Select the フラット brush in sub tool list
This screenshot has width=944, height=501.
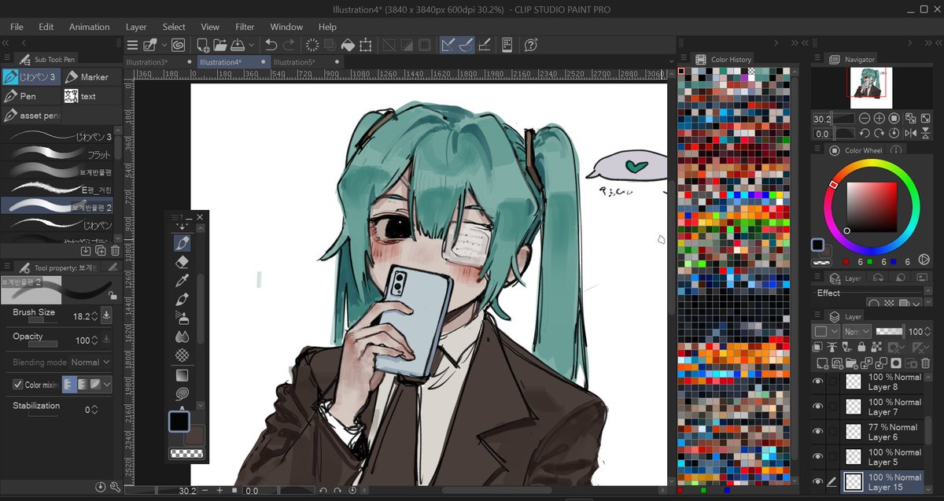(57, 154)
